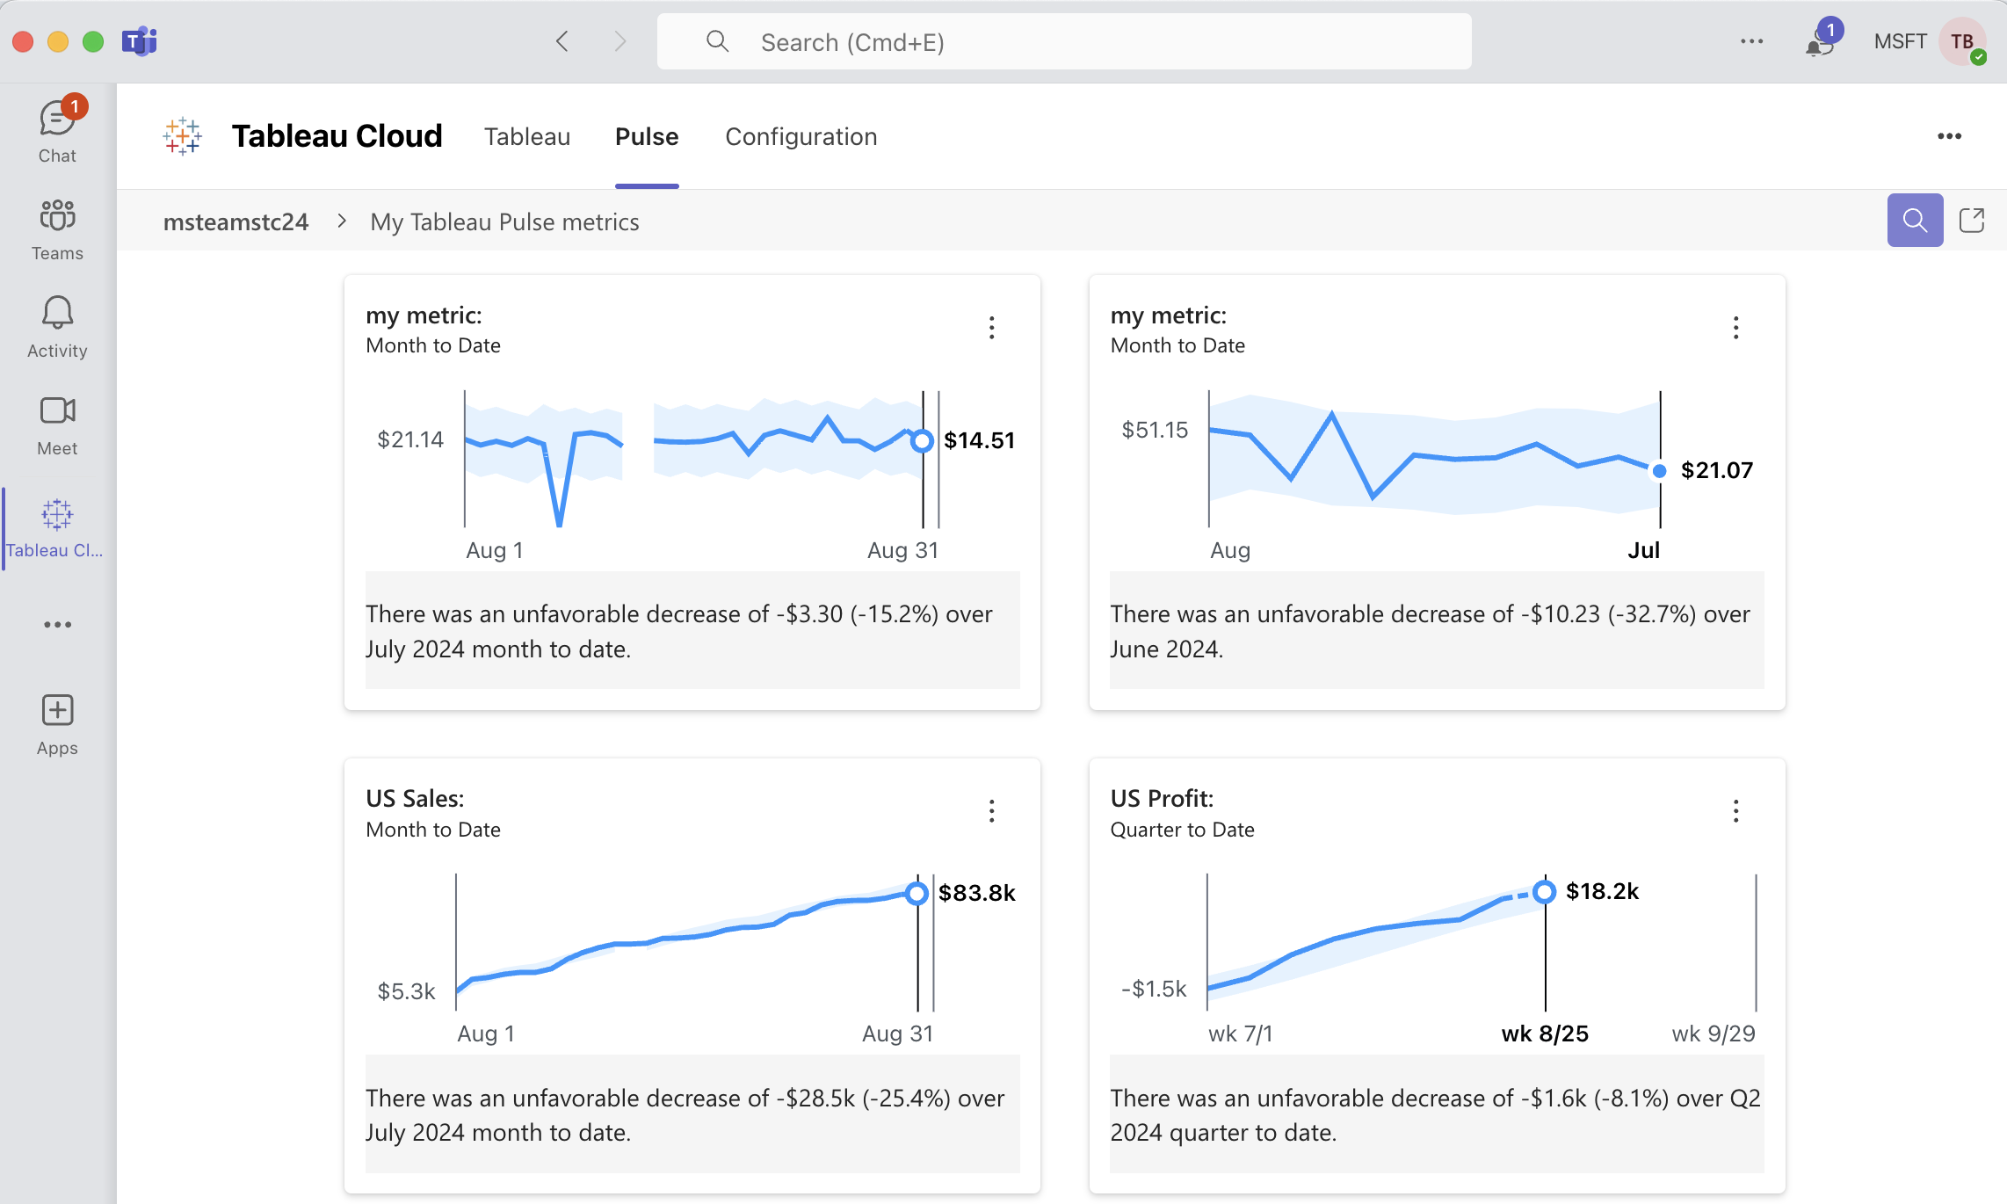Open title bar settings and more ellipsis
2007x1204 pixels.
point(1751,41)
